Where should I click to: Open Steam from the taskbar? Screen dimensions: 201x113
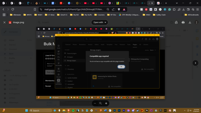click(x=138, y=110)
